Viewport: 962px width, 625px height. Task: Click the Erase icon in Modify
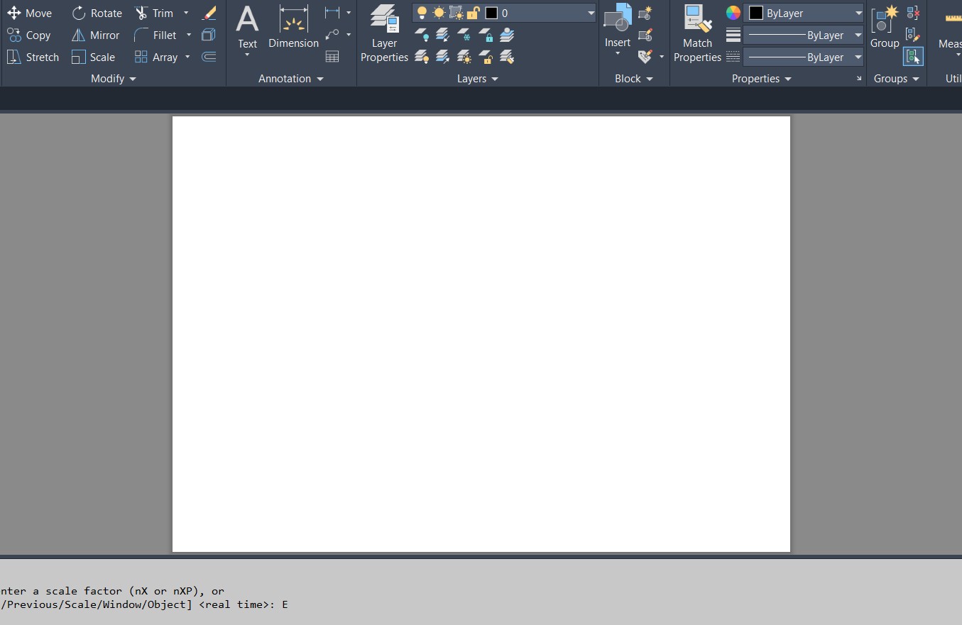tap(209, 13)
